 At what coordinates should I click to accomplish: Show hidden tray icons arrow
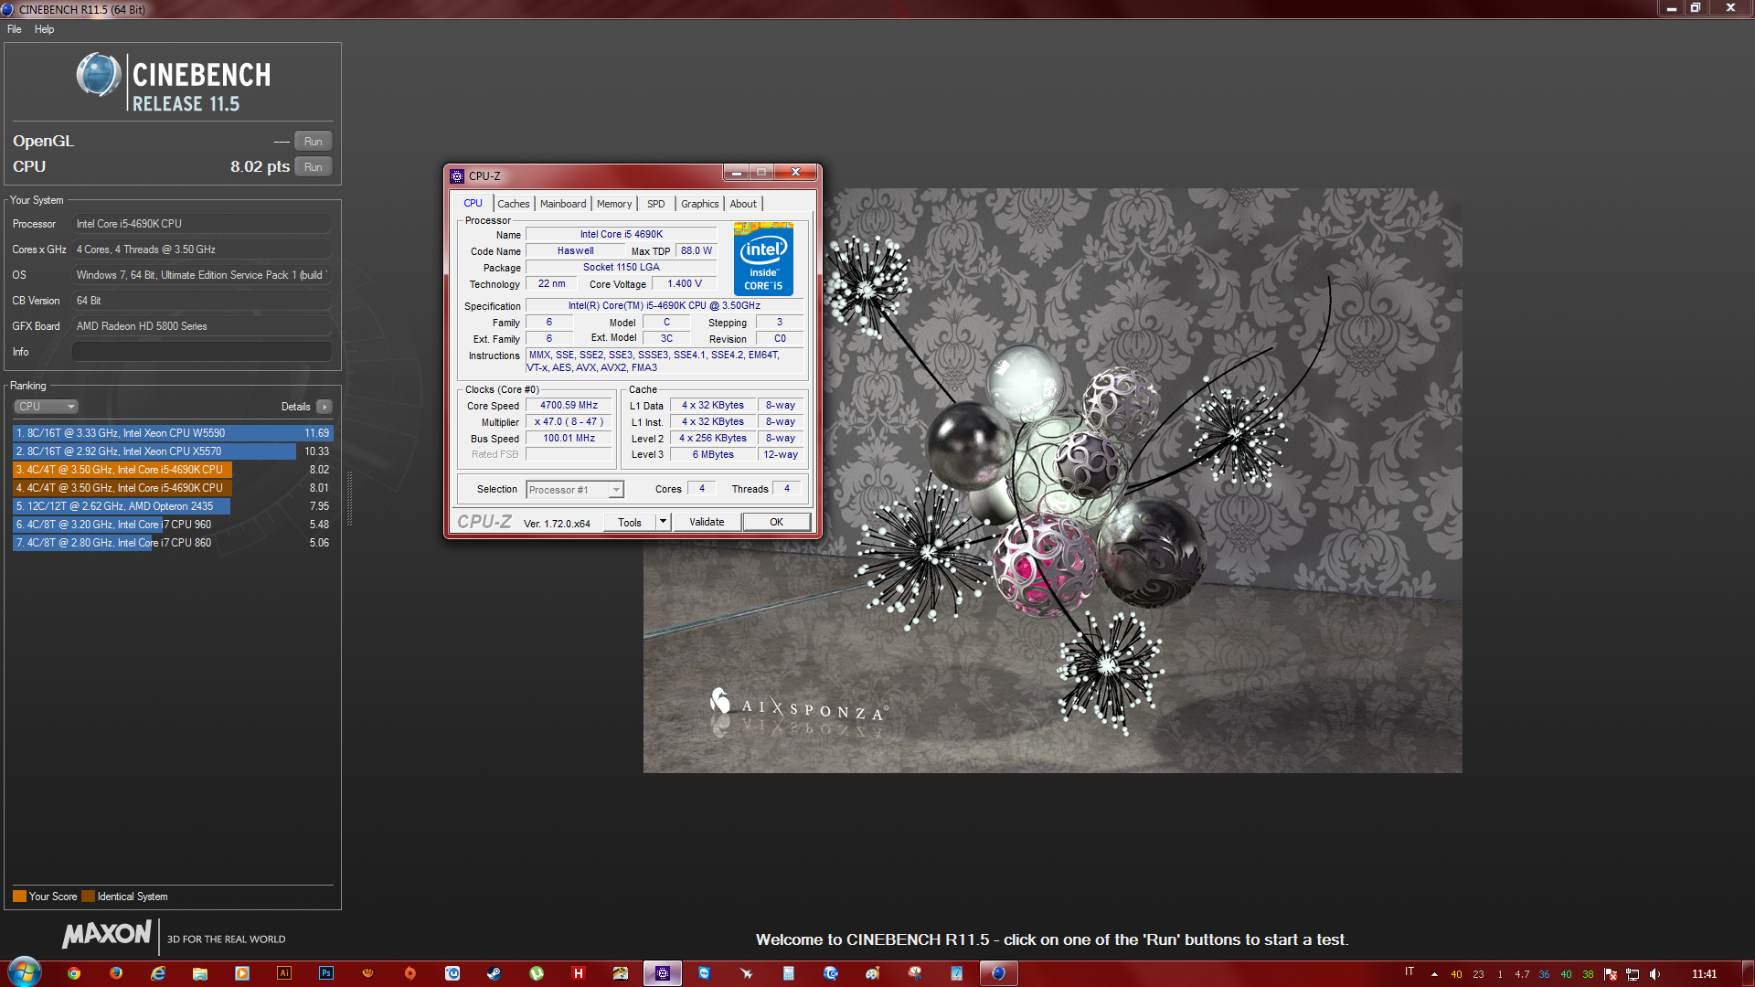click(1434, 974)
